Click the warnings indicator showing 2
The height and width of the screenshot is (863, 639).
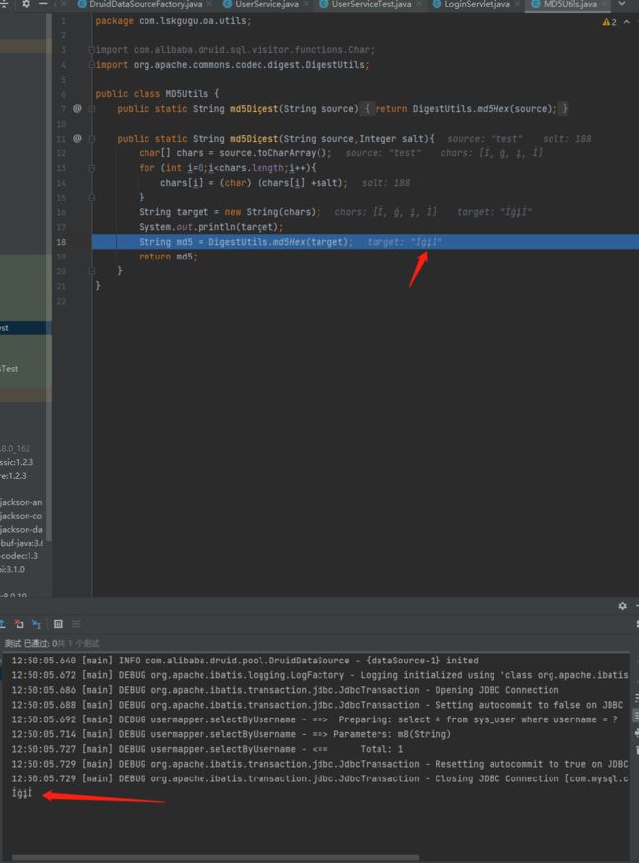[610, 22]
